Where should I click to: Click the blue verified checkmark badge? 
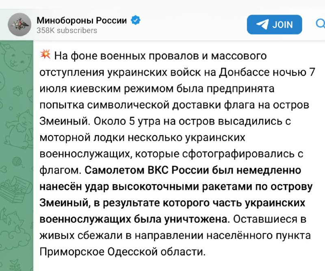[135, 20]
